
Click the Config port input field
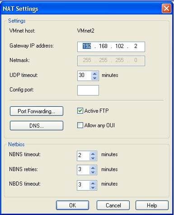pos(88,90)
